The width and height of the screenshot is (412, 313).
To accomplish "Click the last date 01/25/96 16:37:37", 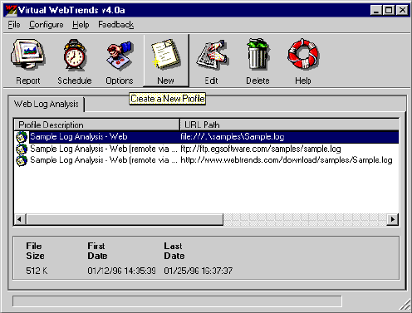I will pos(199,271).
